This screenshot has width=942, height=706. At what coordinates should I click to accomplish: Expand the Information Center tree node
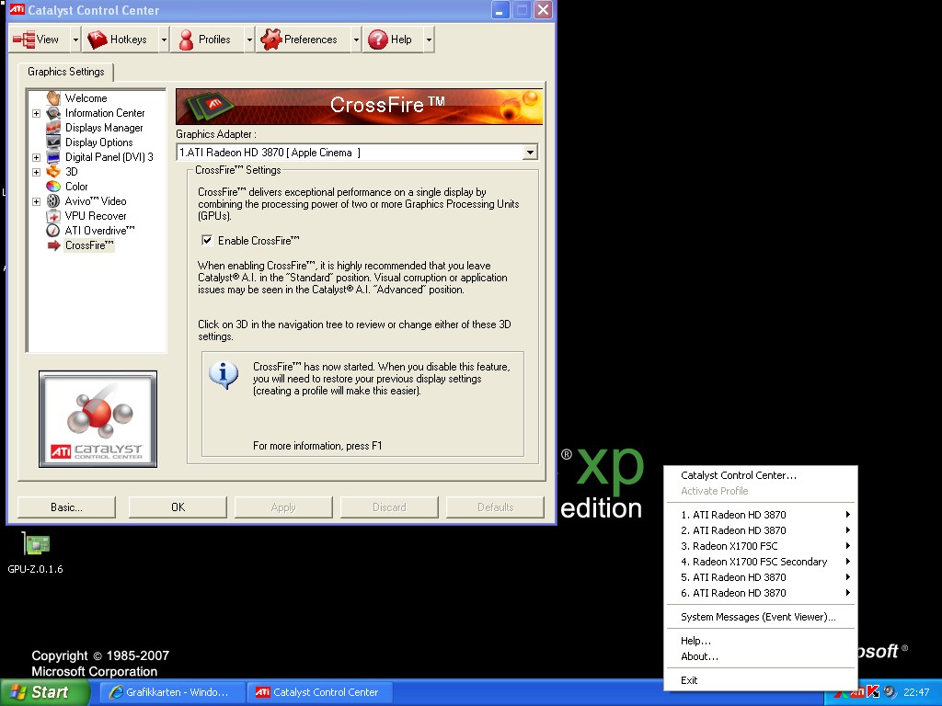click(x=36, y=113)
